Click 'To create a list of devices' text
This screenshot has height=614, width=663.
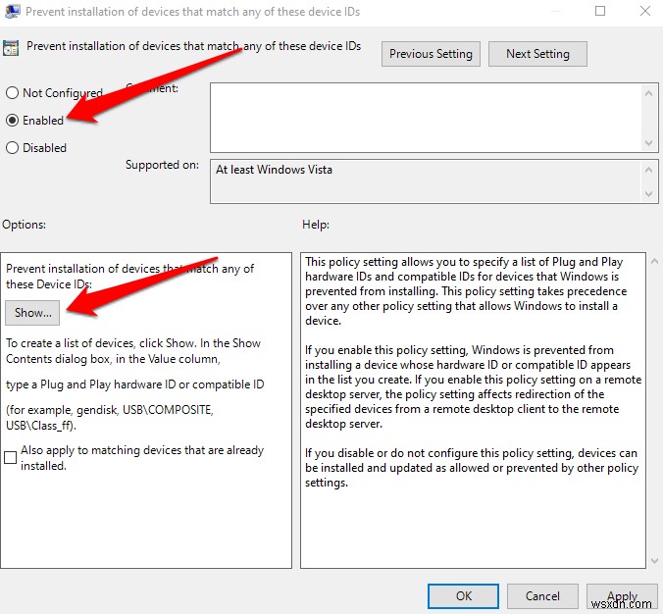(133, 351)
